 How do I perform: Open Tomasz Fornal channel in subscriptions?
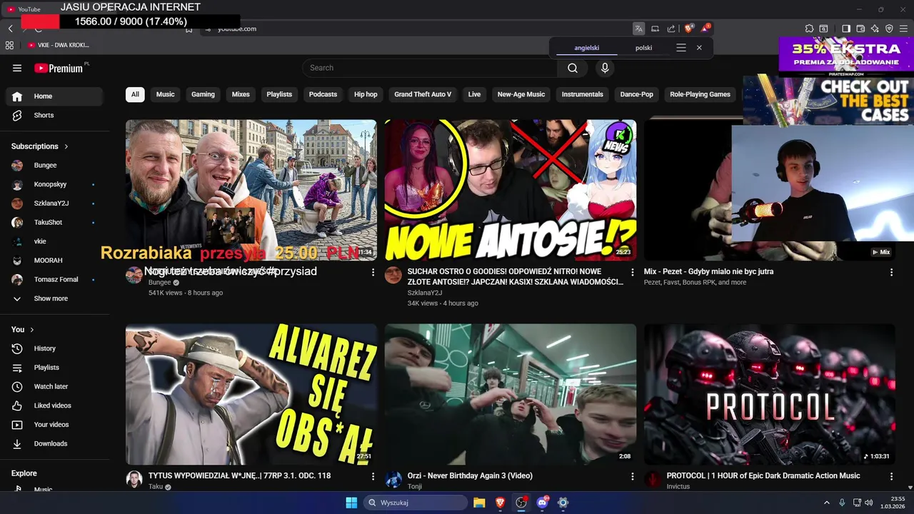[x=55, y=279]
